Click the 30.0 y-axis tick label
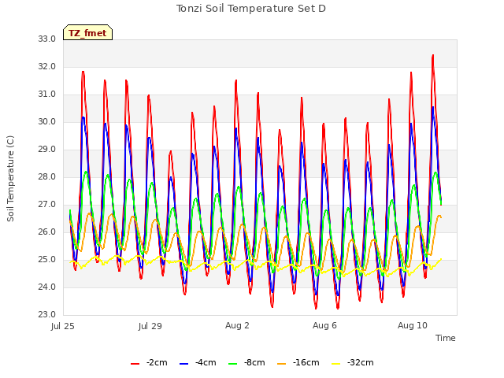Screen dimensions: 504x378 pyautogui.click(x=47, y=121)
